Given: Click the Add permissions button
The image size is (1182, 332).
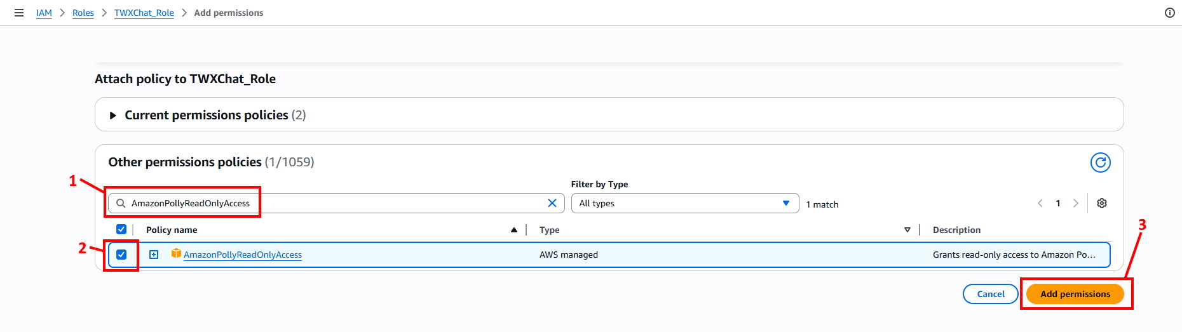Looking at the screenshot, I should point(1075,294).
